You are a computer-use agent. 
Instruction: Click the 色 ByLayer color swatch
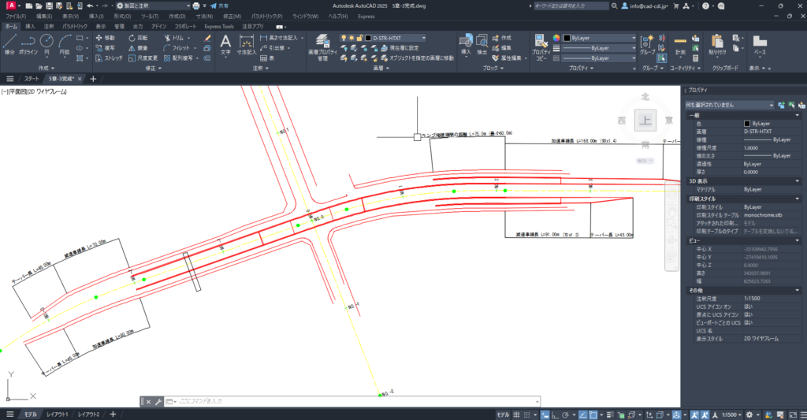747,124
